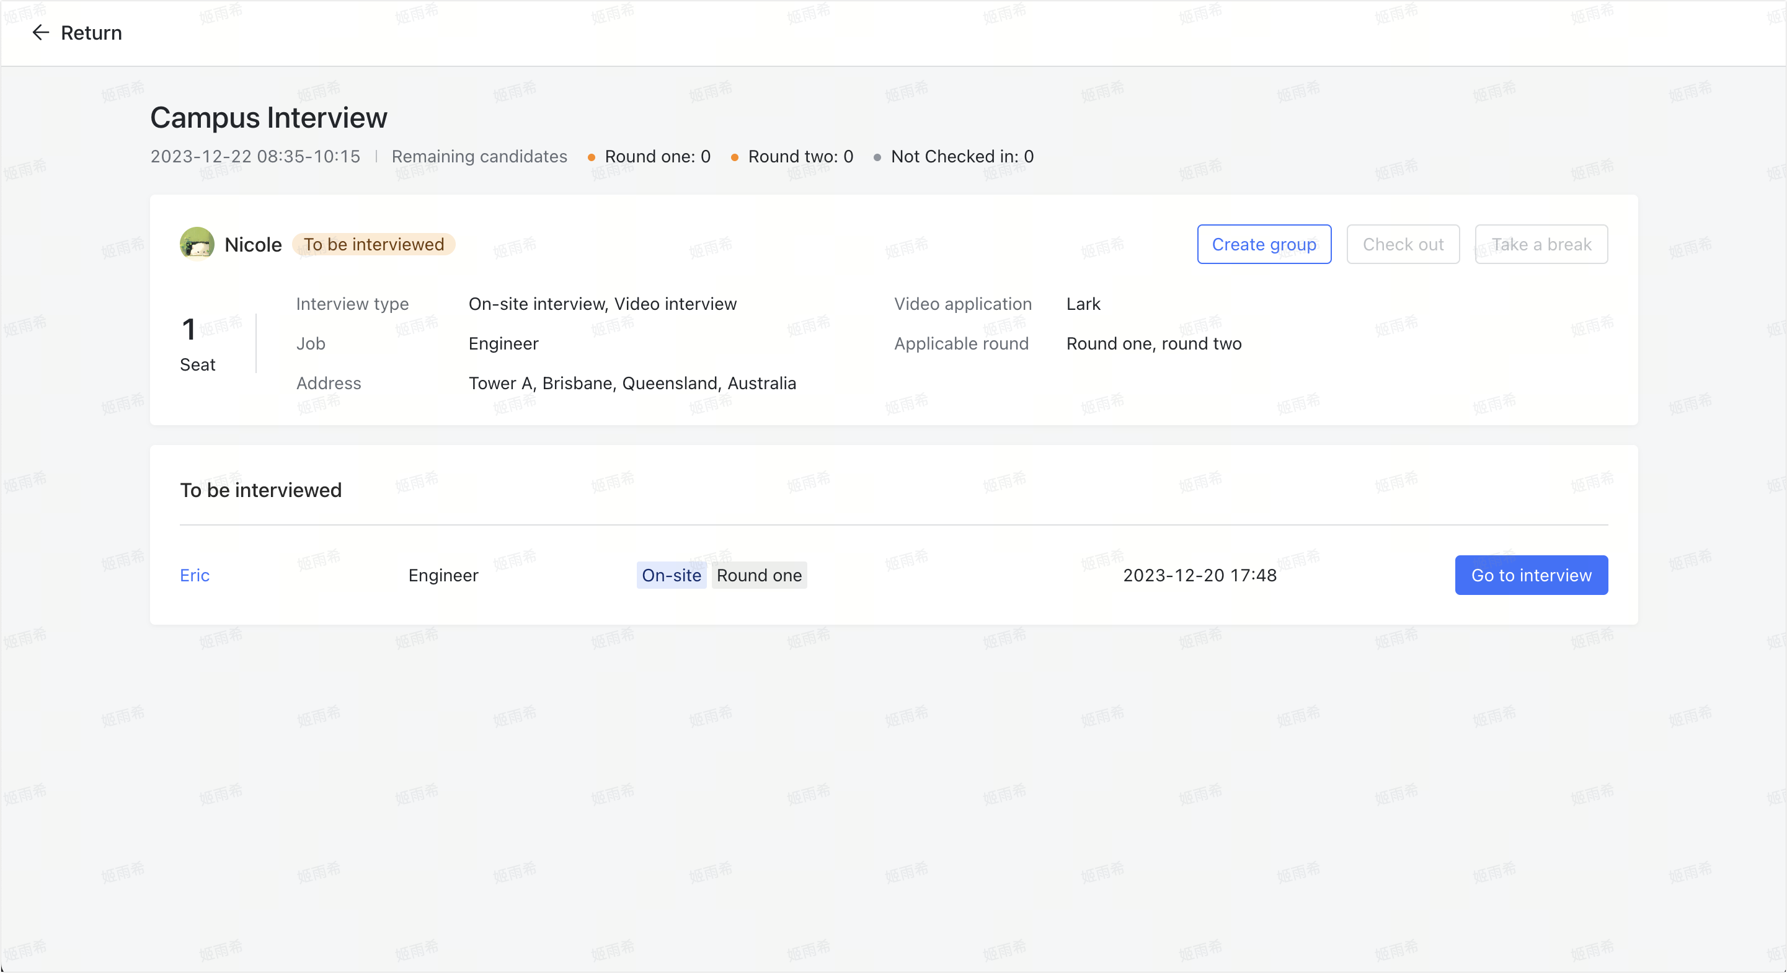
Task: Click the interviewer name Nicole
Action: [x=253, y=244]
